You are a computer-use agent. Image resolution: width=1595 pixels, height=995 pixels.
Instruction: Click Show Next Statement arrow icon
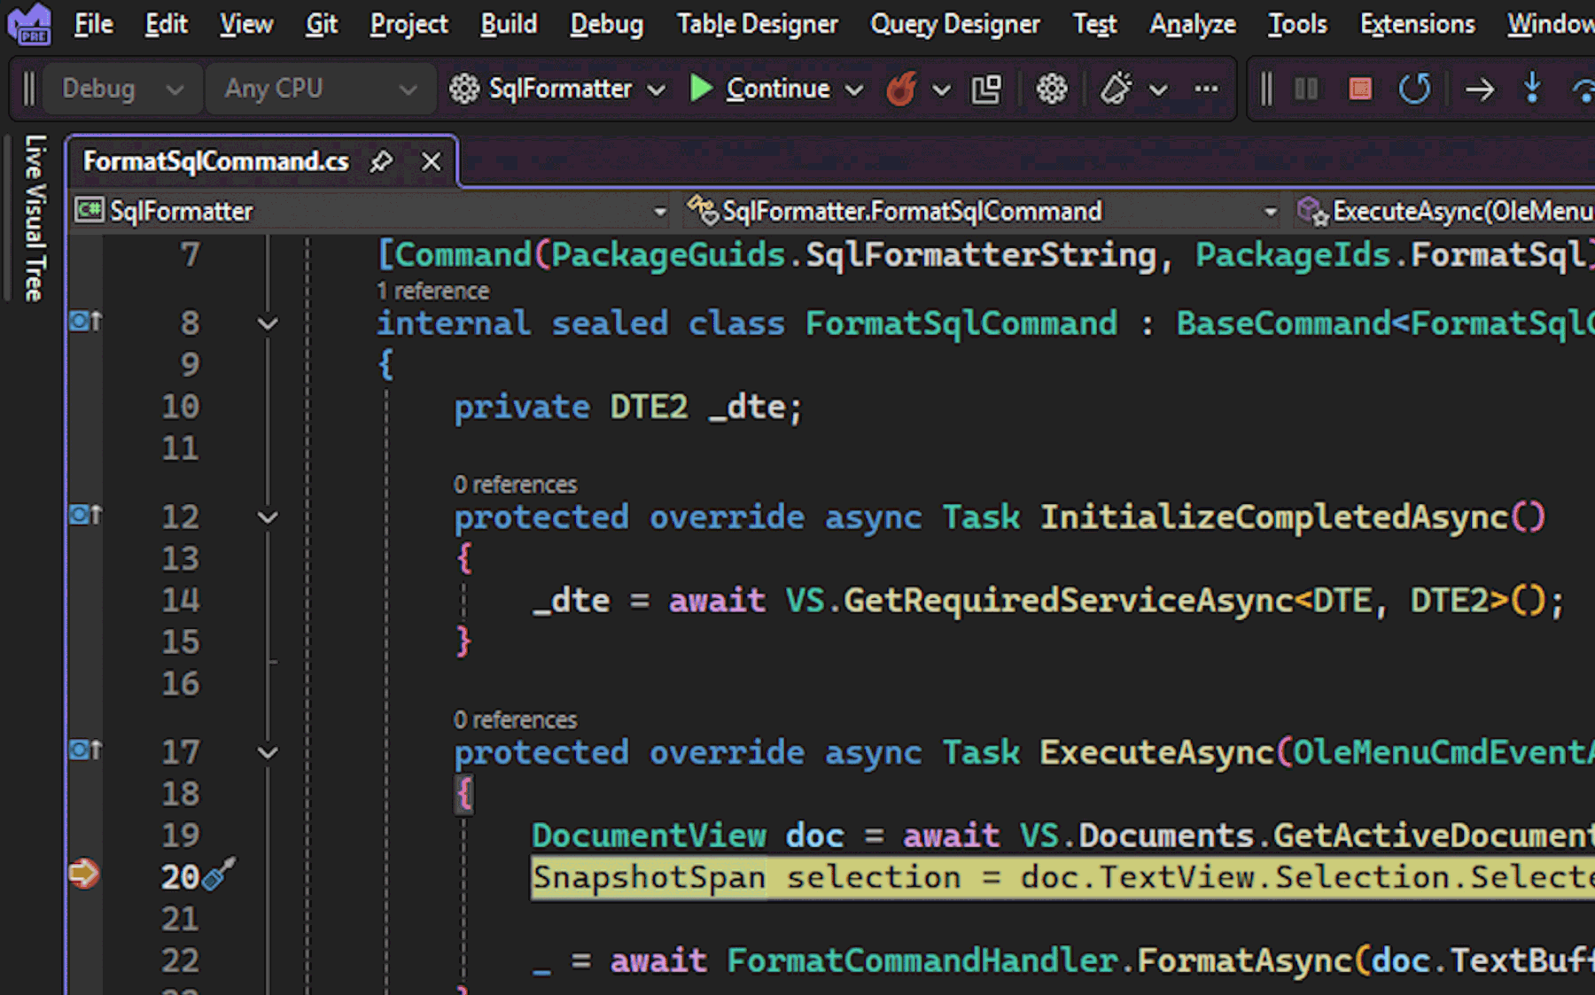point(1479,89)
